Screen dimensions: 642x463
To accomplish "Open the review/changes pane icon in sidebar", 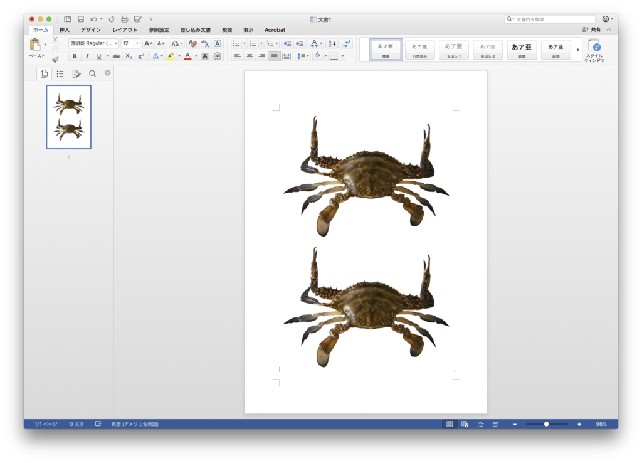I will (x=76, y=74).
